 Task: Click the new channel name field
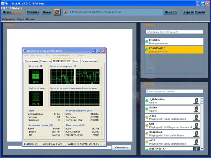tap(174, 32)
